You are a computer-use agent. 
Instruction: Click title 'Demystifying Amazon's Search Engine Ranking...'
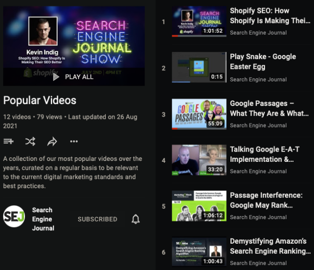tap(270, 246)
